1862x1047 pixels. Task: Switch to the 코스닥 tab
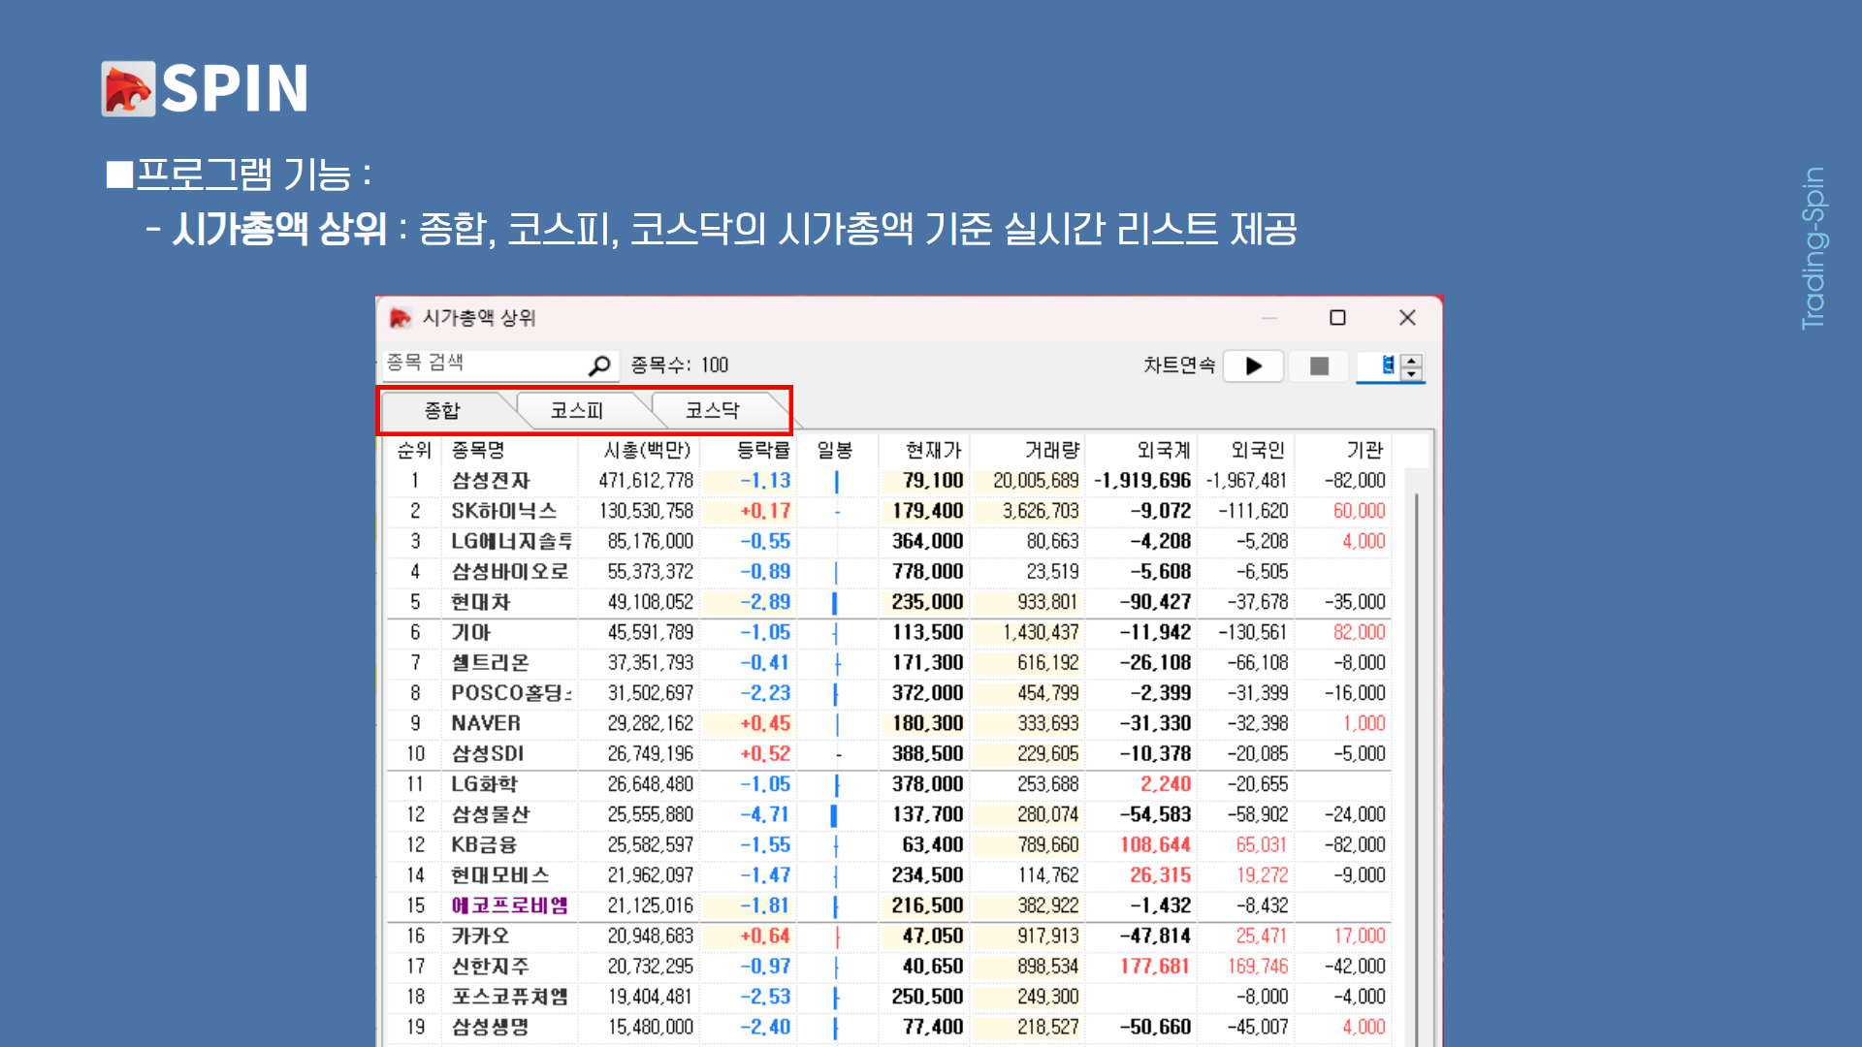713,411
